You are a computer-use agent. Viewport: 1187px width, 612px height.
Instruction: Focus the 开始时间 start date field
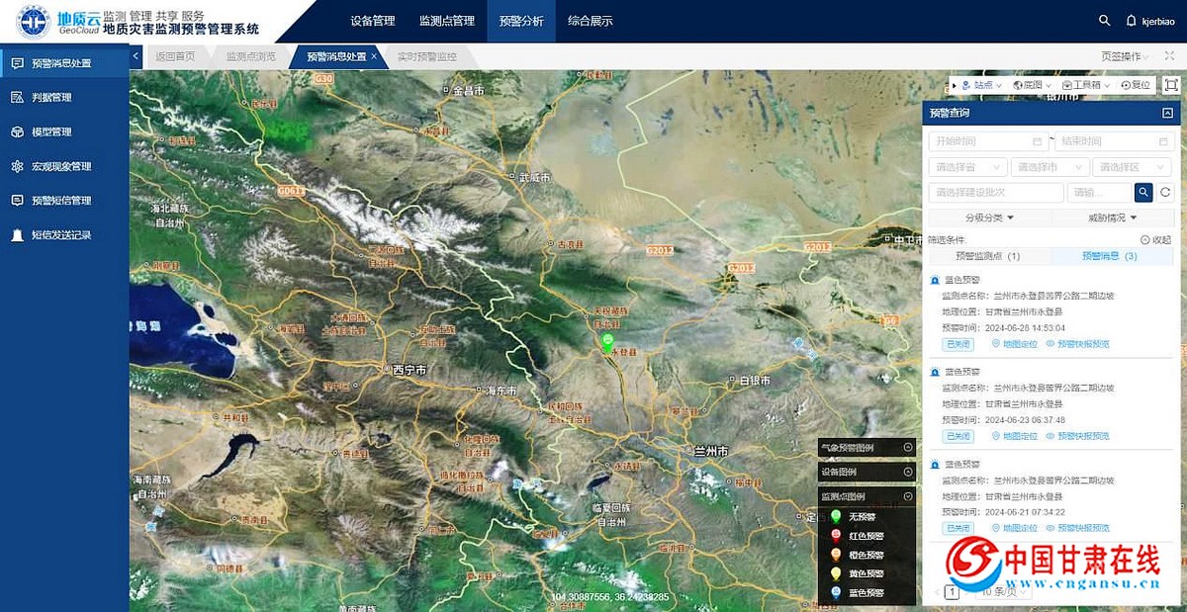(987, 141)
